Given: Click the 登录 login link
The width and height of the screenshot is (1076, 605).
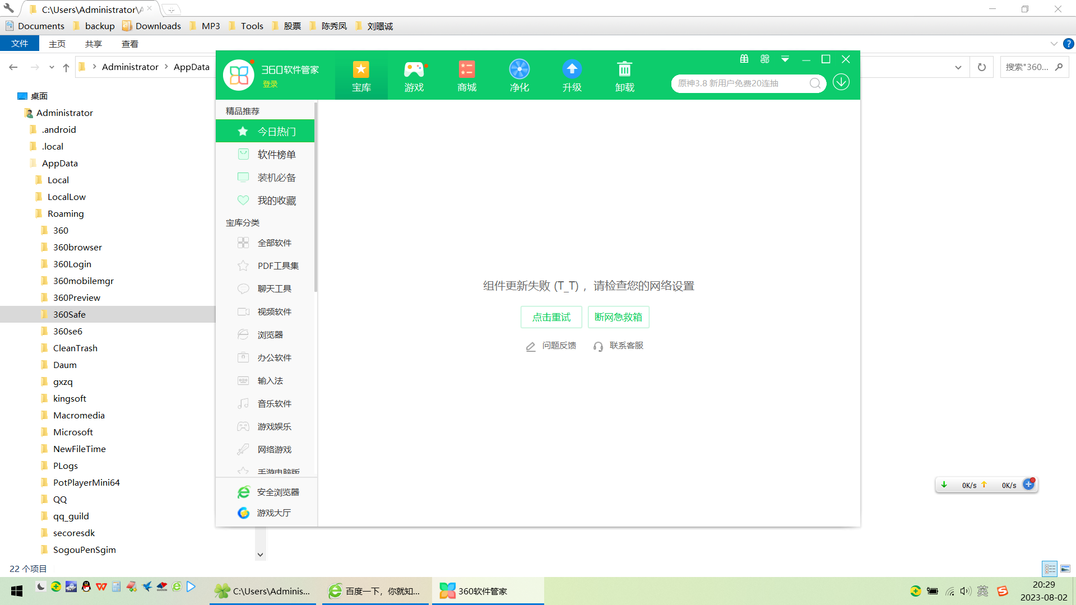Looking at the screenshot, I should [270, 84].
